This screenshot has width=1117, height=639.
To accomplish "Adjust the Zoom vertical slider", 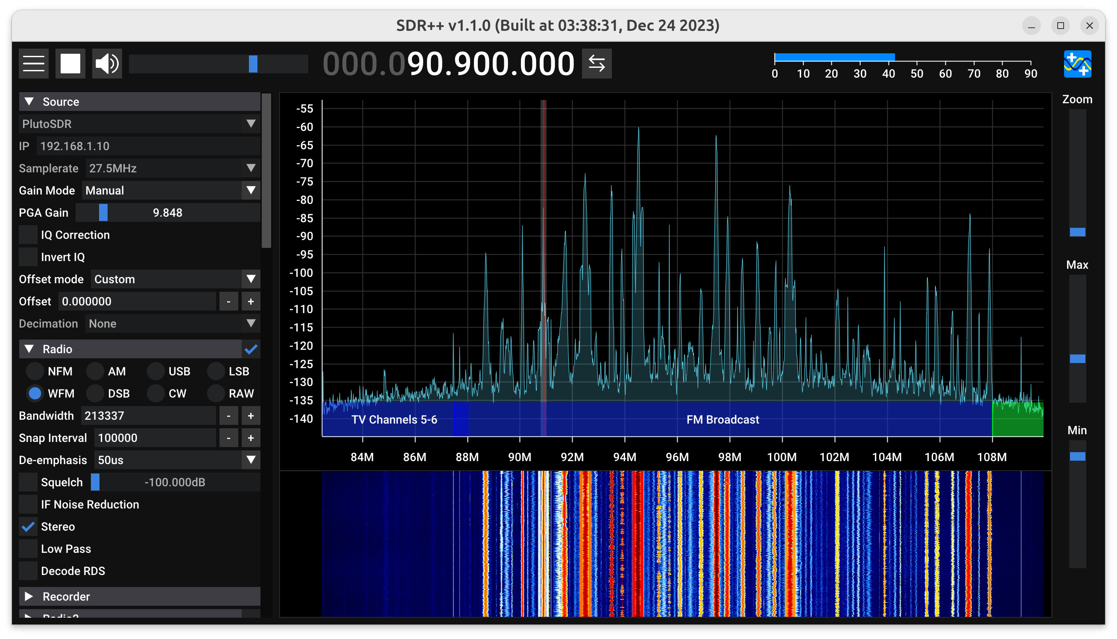I will pyautogui.click(x=1076, y=173).
